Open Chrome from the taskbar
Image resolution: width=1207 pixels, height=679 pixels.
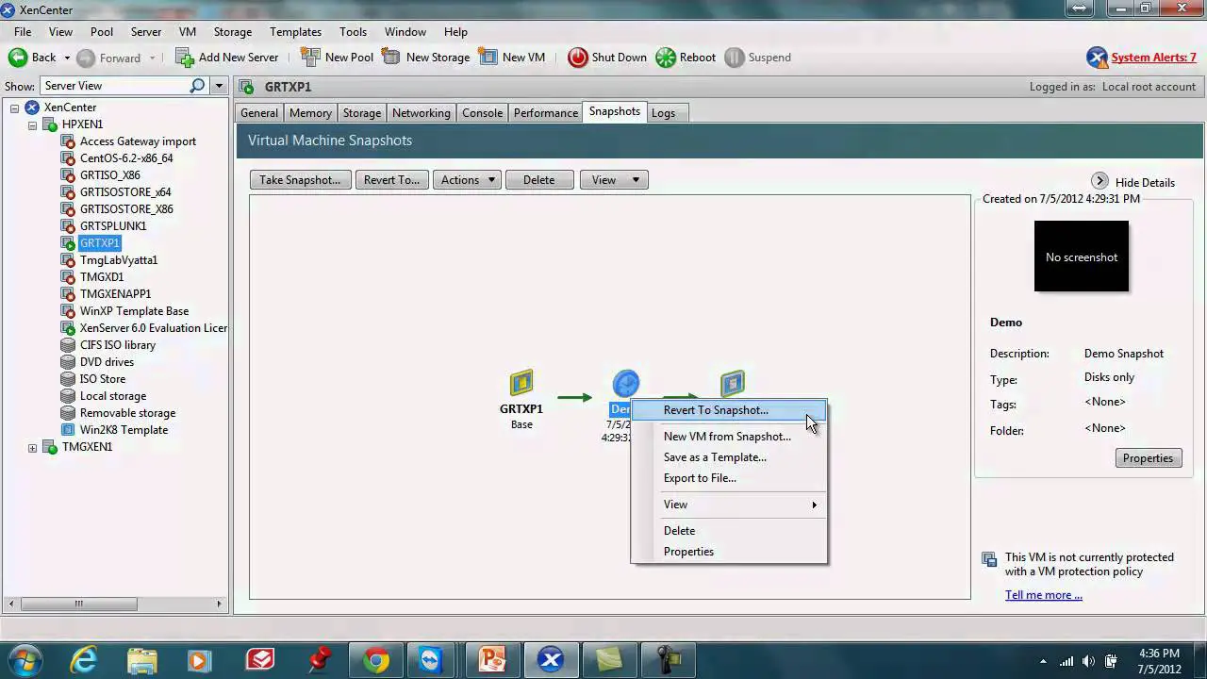(376, 660)
